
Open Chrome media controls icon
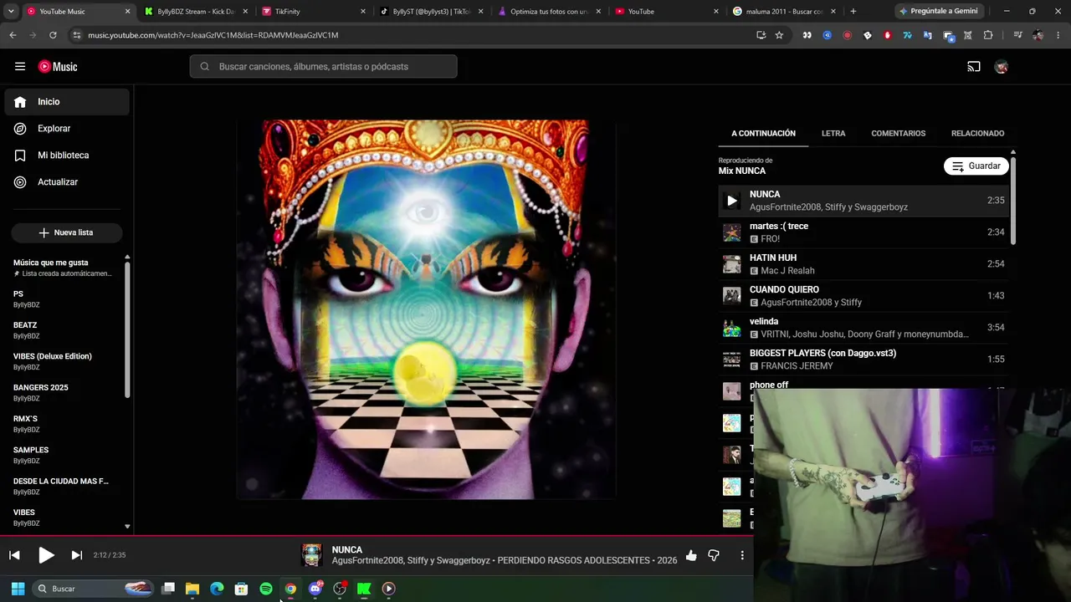1017,35
